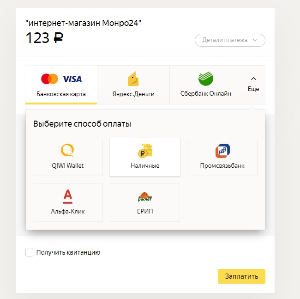300x299 pixels.
Task: Choose the Промсвязьбанк PSB logo
Action: (222, 151)
